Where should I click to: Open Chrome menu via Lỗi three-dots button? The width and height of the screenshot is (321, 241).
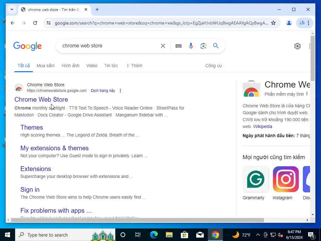click(305, 23)
